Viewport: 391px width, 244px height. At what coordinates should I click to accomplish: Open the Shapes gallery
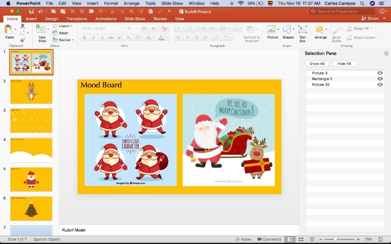(288, 30)
